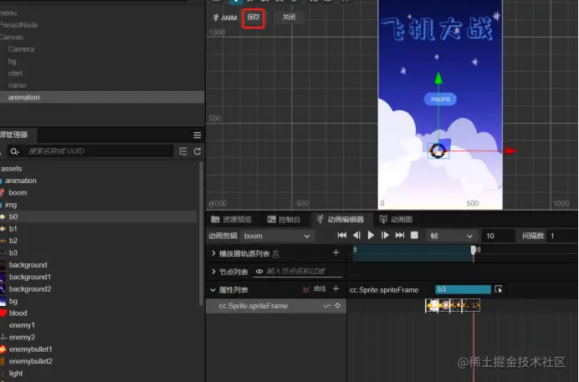Viewport: 579px width, 382px height.
Task: Select the enemy1 image asset
Action: click(x=22, y=325)
